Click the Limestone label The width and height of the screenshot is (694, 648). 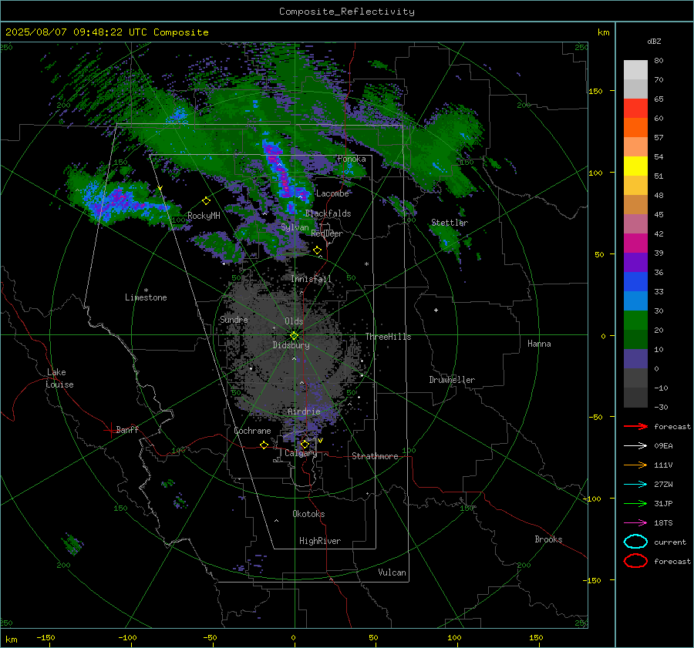146,297
